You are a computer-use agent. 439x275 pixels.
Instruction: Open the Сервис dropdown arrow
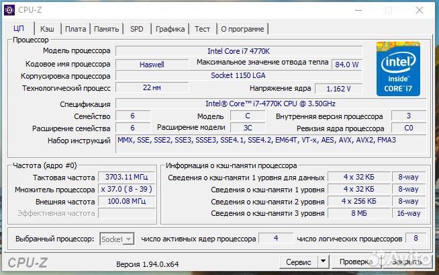(x=323, y=262)
